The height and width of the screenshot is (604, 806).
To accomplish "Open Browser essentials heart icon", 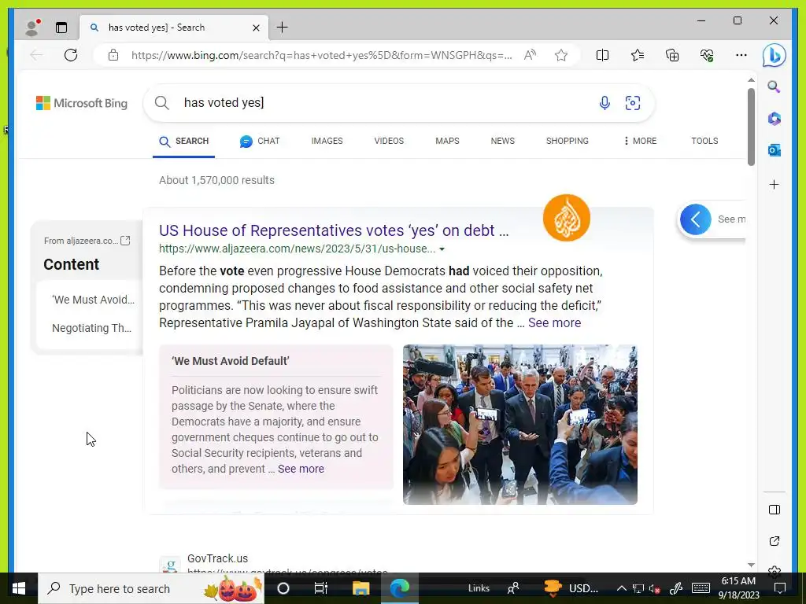I will click(x=707, y=55).
